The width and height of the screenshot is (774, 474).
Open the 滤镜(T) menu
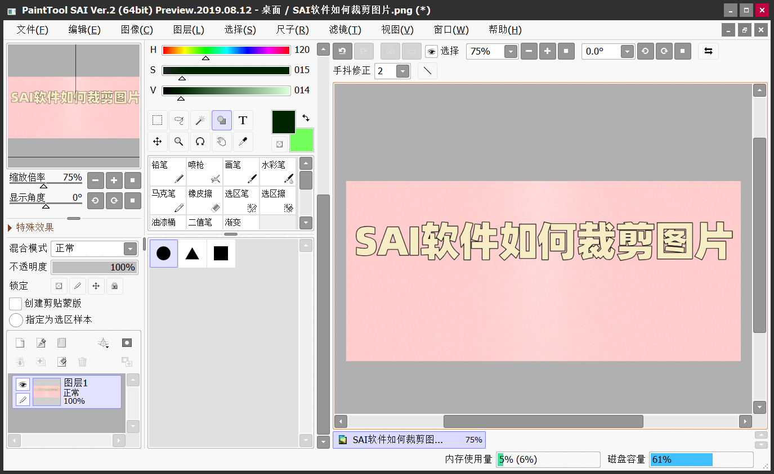coord(345,30)
